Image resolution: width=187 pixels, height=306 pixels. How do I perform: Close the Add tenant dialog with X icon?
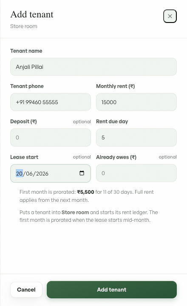click(x=170, y=16)
